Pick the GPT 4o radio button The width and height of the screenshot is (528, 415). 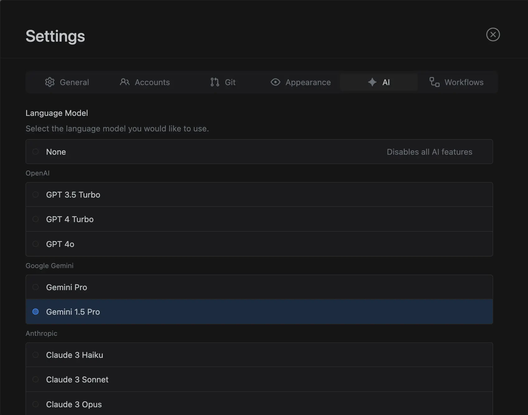pos(35,244)
